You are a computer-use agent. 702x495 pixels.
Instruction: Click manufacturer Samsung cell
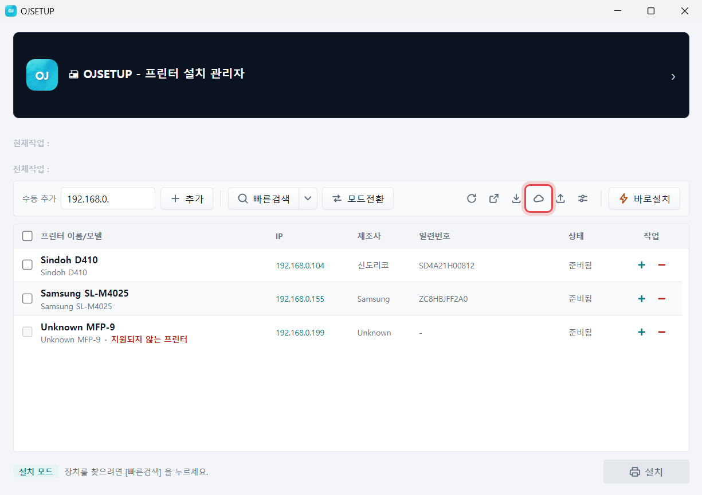[x=373, y=299]
